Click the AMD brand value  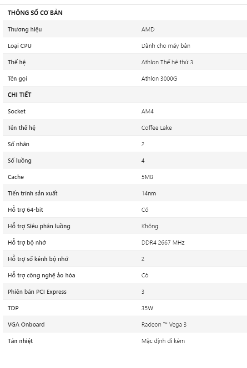148,29
